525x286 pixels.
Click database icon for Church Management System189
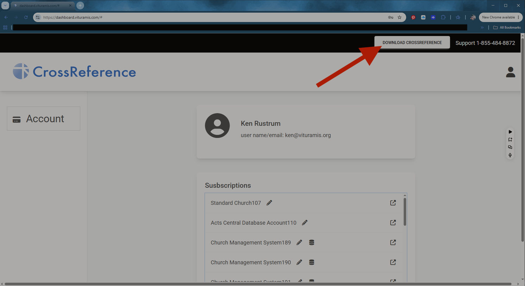tap(311, 242)
